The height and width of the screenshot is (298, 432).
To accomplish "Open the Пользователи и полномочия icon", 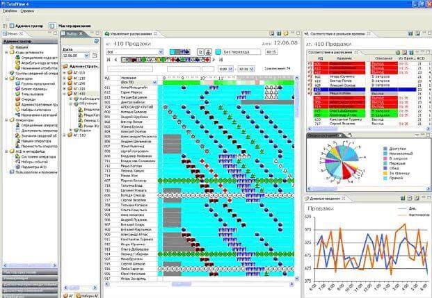I will click(x=12, y=172).
